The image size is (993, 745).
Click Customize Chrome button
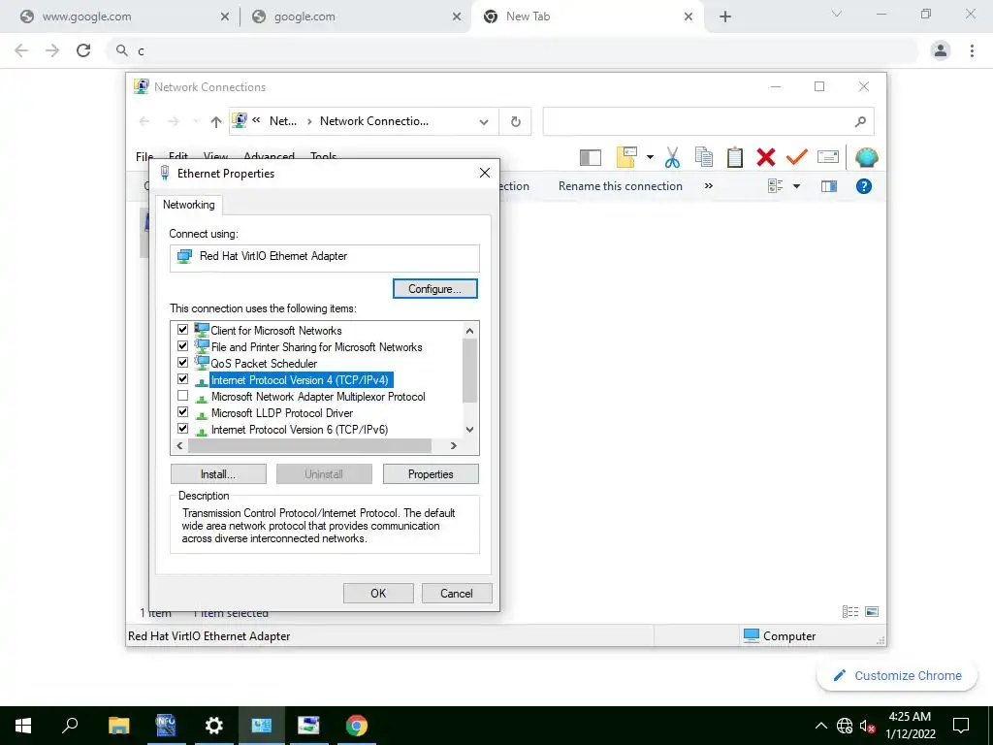point(898,675)
